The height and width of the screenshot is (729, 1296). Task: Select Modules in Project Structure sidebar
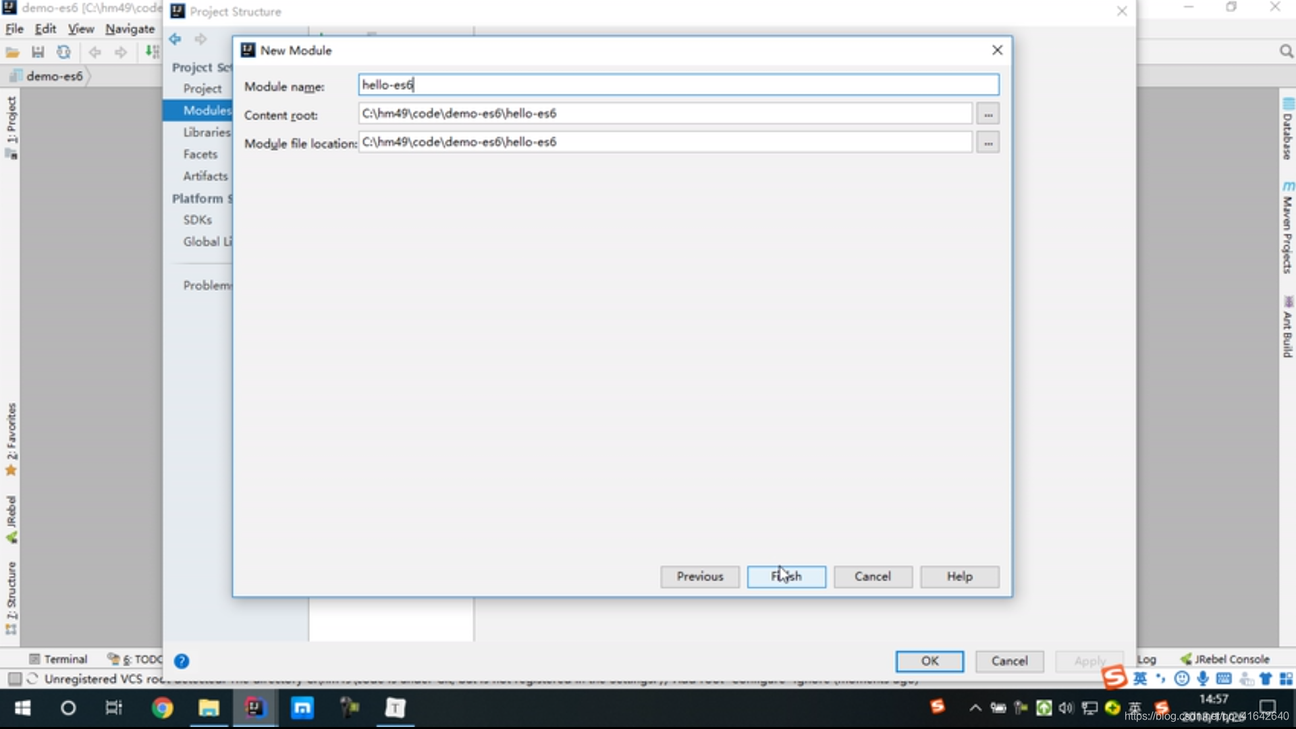[207, 110]
